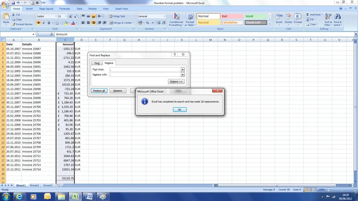Toggle Align Text Left
This screenshot has height=201, width=358.
click(x=83, y=23)
